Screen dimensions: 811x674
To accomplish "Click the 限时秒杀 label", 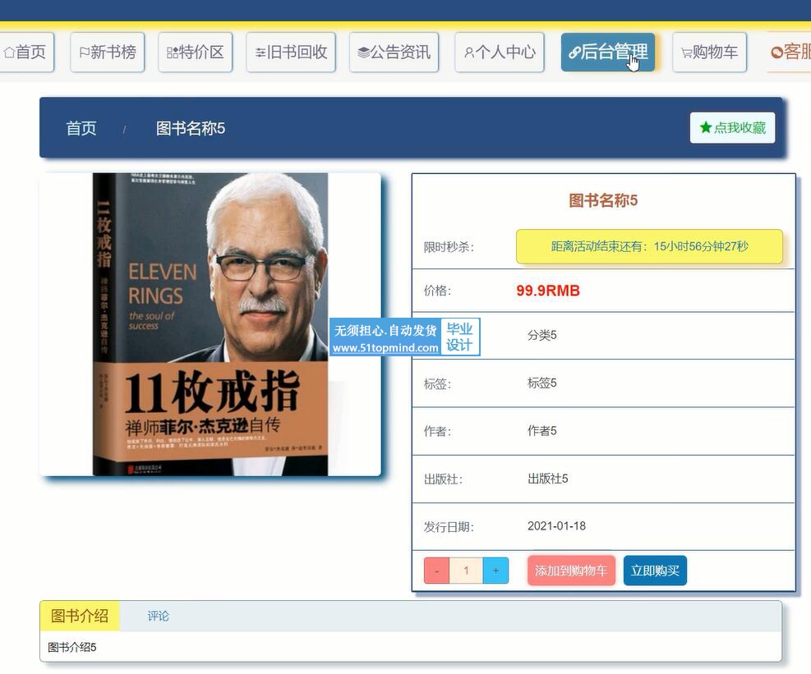I will tap(449, 247).
